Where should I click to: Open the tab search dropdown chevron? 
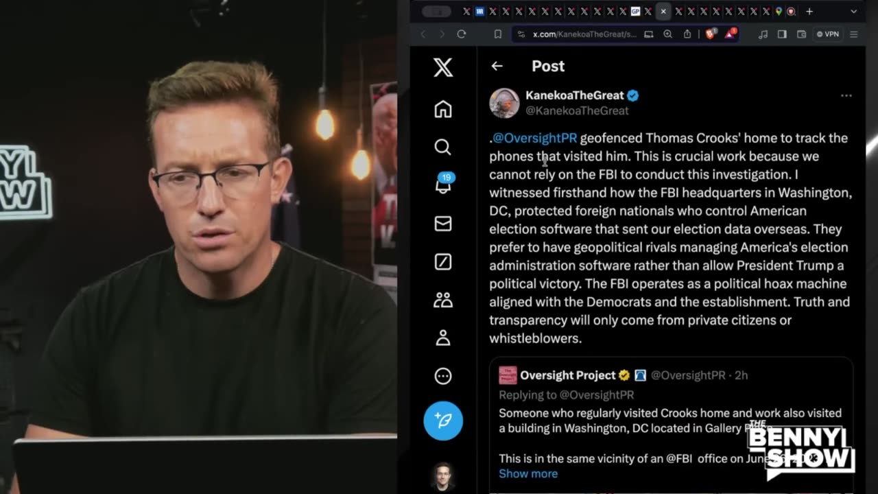tap(854, 11)
